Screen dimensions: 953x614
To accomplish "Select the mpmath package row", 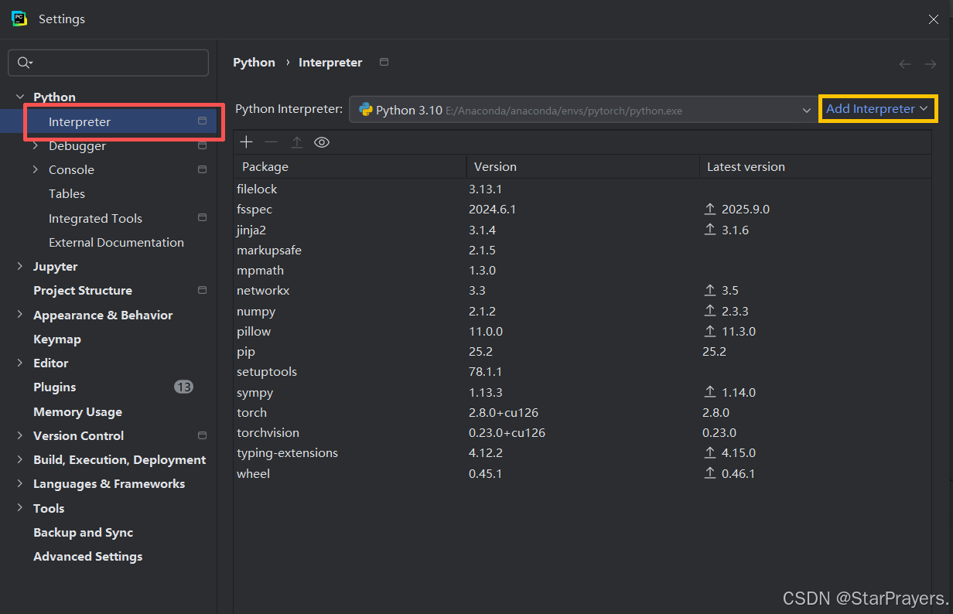I will 582,271.
